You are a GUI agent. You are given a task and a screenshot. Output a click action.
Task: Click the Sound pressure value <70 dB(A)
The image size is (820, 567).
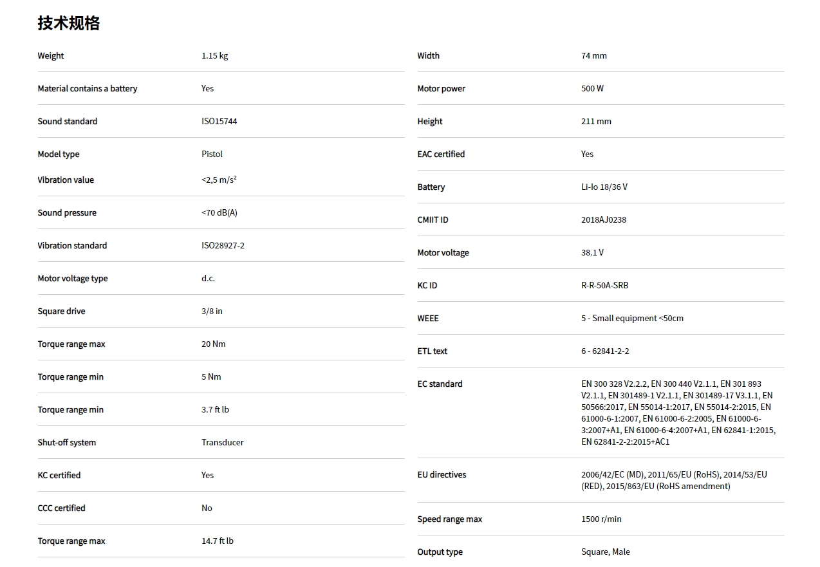coord(219,213)
